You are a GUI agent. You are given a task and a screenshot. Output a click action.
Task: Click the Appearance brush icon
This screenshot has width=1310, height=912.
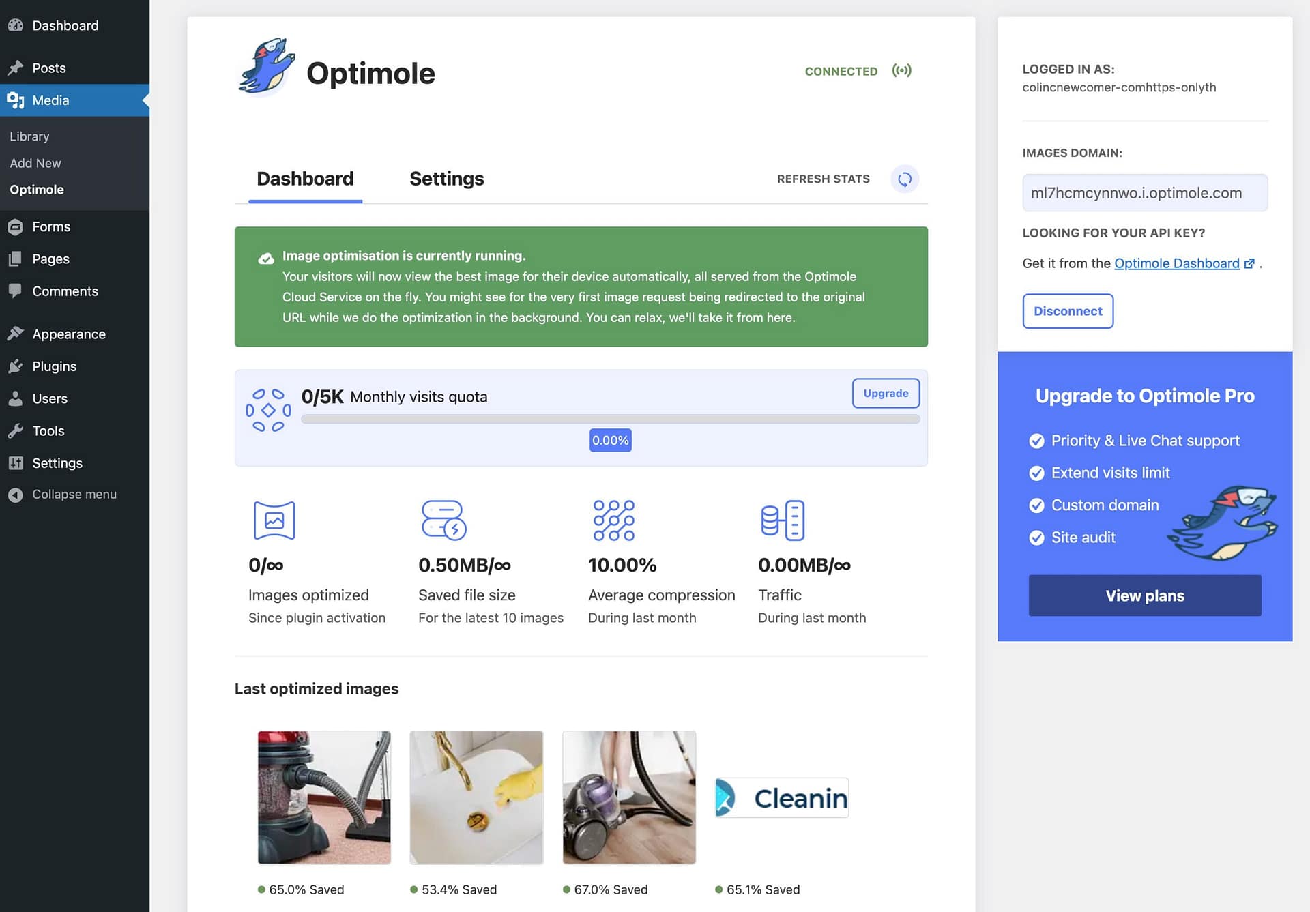point(16,334)
